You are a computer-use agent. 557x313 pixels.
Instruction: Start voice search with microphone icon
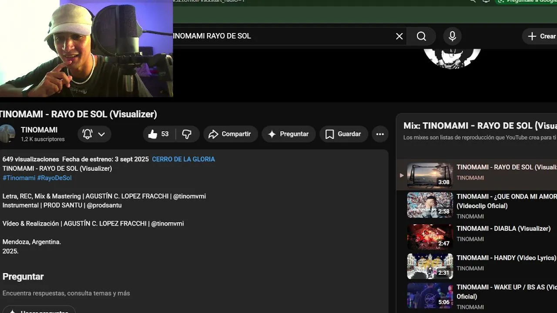453,36
